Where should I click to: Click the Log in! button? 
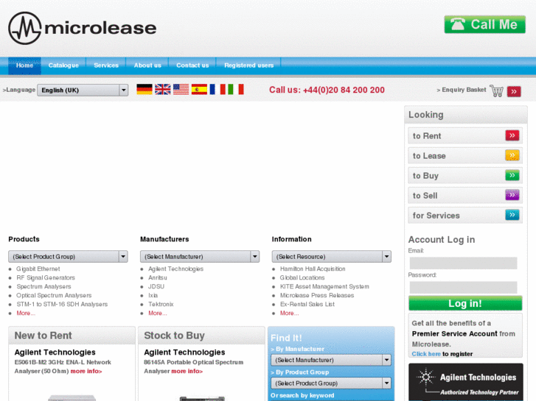point(465,303)
